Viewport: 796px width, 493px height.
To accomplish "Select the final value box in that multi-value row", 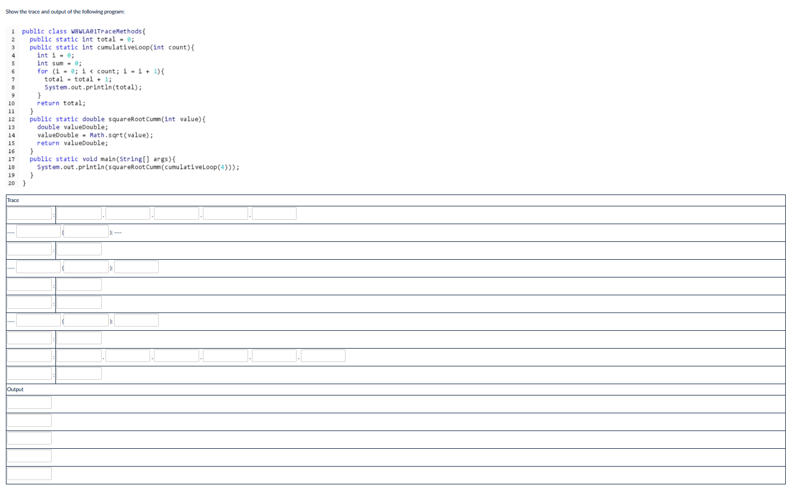I will pyautogui.click(x=323, y=355).
